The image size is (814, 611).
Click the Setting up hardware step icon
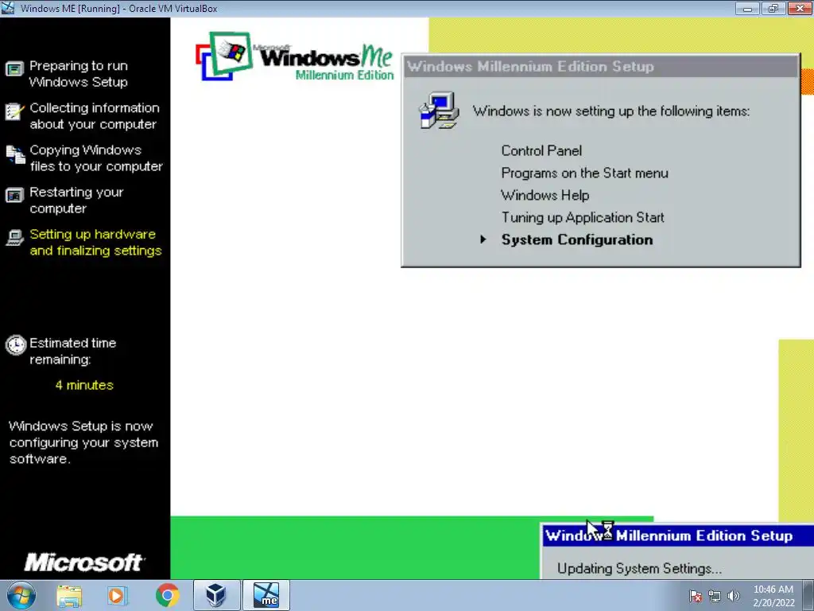point(14,237)
